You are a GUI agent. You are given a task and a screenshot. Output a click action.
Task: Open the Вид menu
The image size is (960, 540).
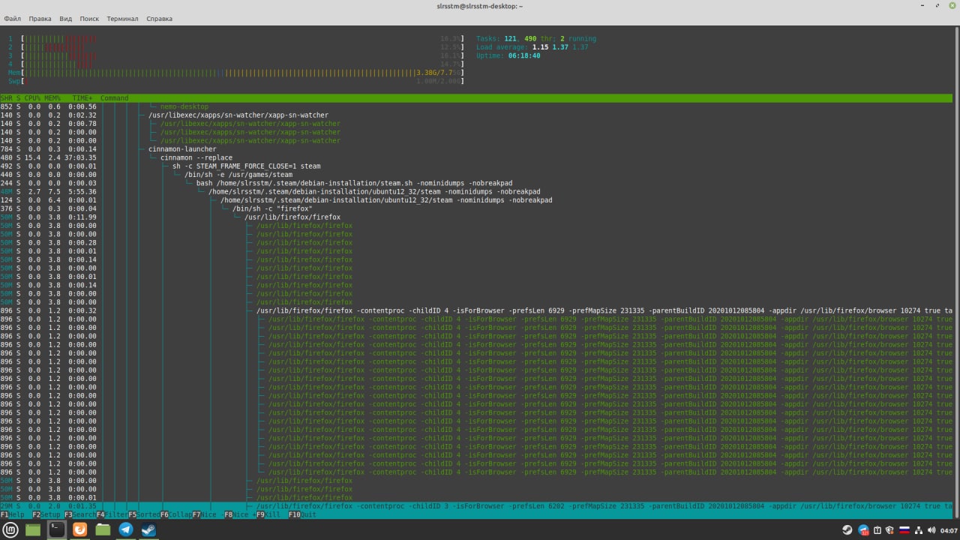pyautogui.click(x=66, y=18)
